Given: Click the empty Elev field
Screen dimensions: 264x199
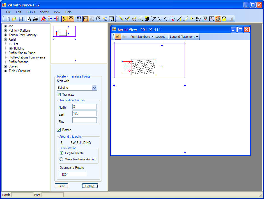Looking at the screenshot, I should 84,120.
